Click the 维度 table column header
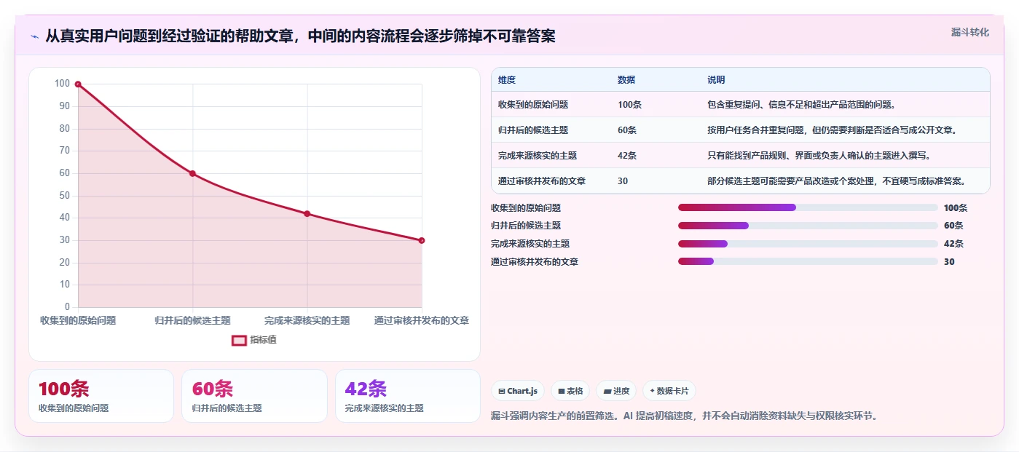This screenshot has width=1019, height=452. point(507,80)
